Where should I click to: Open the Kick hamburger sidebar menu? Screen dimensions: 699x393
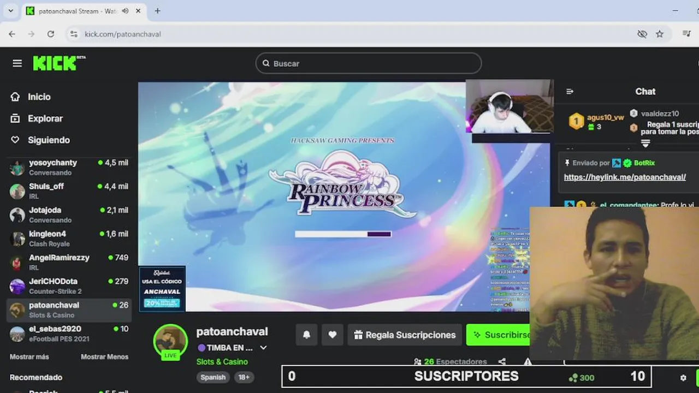(17, 63)
